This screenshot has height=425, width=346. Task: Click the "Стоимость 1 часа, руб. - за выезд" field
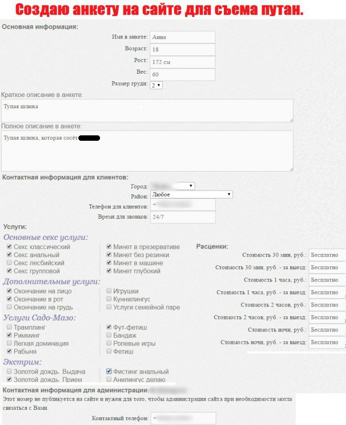tap(327, 292)
